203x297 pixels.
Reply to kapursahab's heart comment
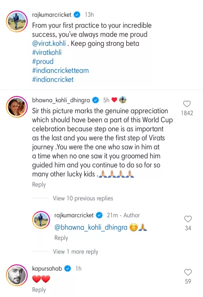(x=39, y=290)
